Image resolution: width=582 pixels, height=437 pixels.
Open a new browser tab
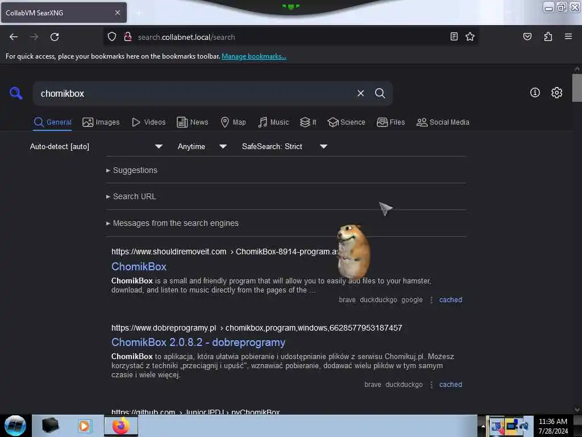(x=139, y=13)
